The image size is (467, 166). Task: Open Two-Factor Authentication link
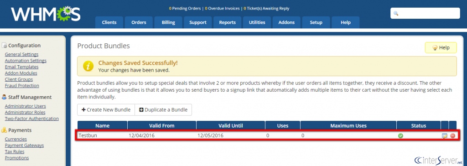pos(31,119)
